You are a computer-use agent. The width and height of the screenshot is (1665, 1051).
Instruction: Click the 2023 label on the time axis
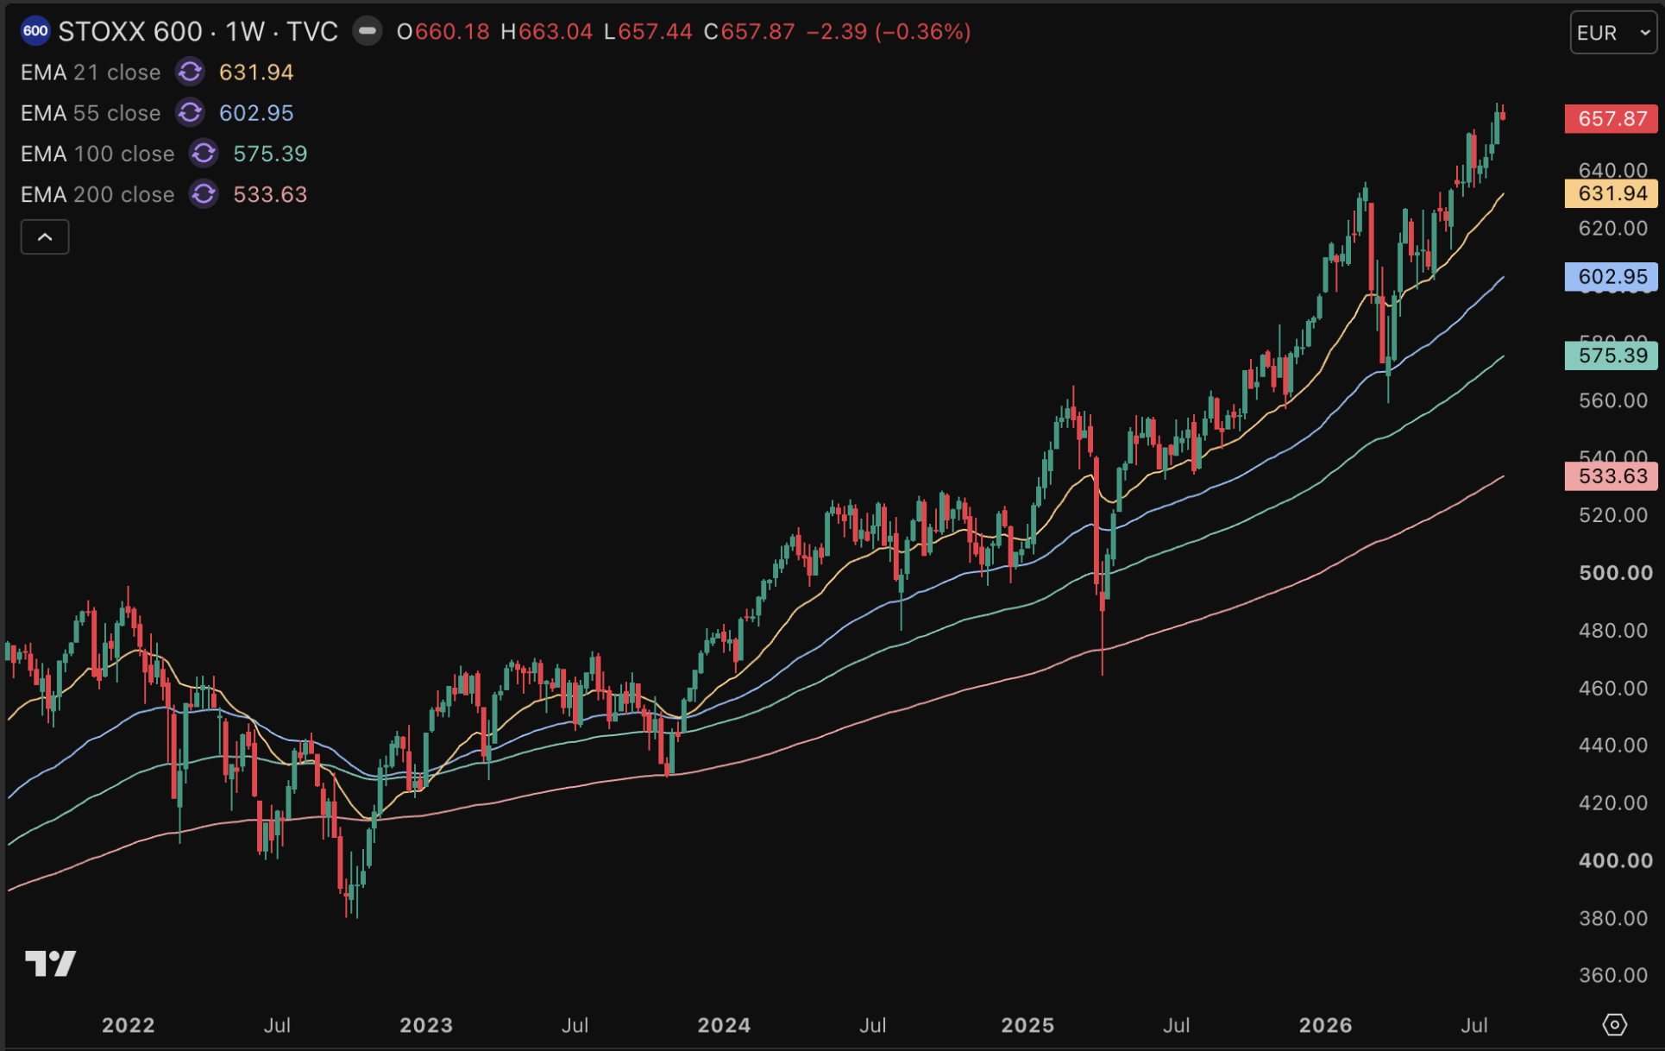coord(426,1025)
